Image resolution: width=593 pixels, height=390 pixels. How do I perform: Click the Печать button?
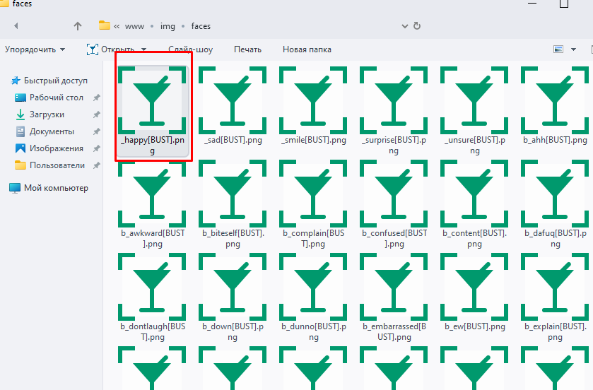click(x=247, y=49)
